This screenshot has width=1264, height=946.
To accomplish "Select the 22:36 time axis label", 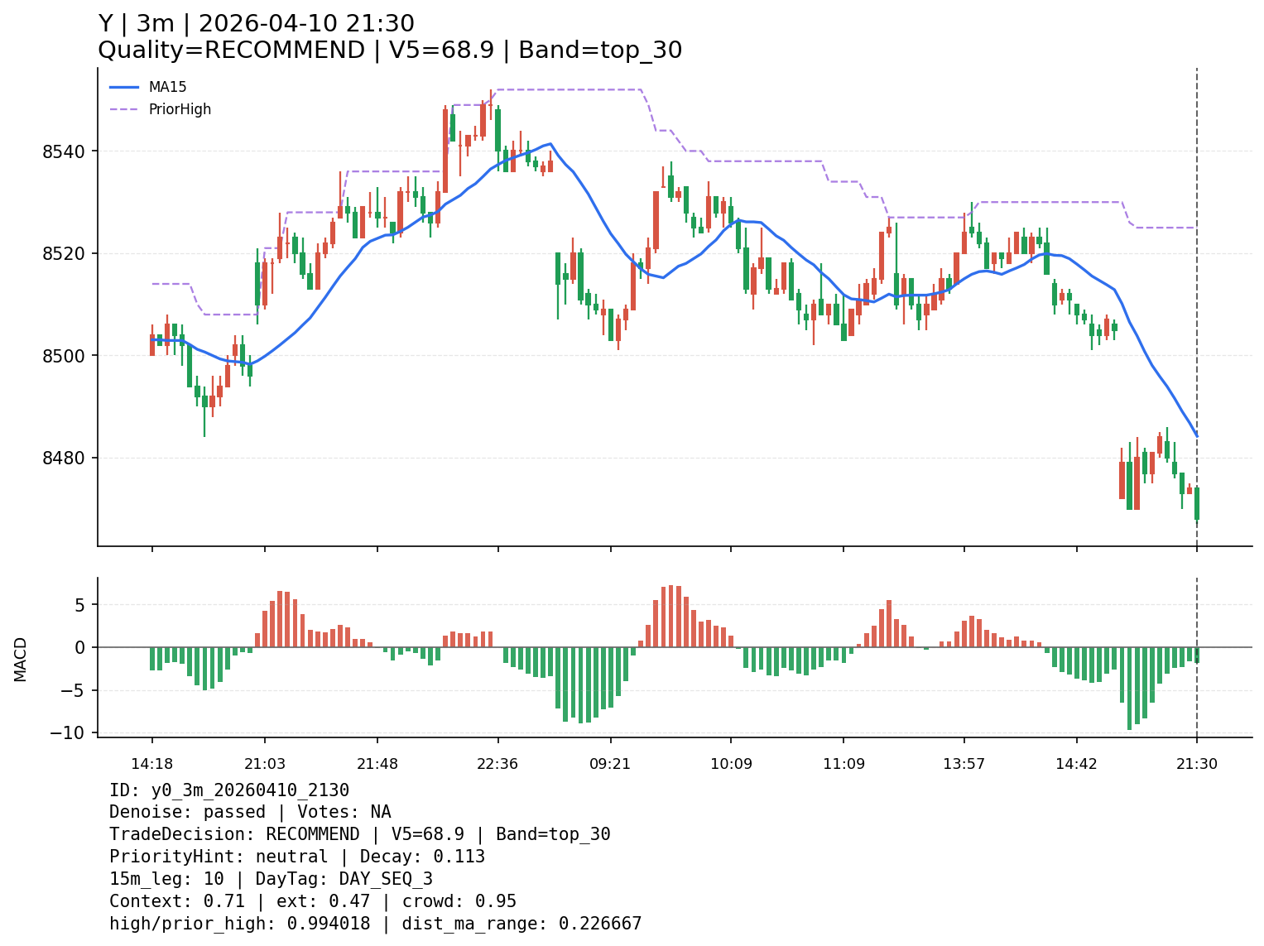I will click(x=497, y=764).
